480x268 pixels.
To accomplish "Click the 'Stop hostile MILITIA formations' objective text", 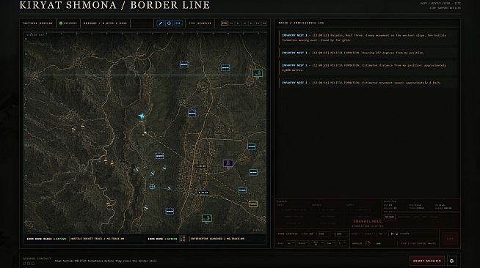I will [106, 261].
